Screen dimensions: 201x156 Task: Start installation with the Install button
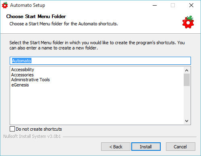click(146, 147)
